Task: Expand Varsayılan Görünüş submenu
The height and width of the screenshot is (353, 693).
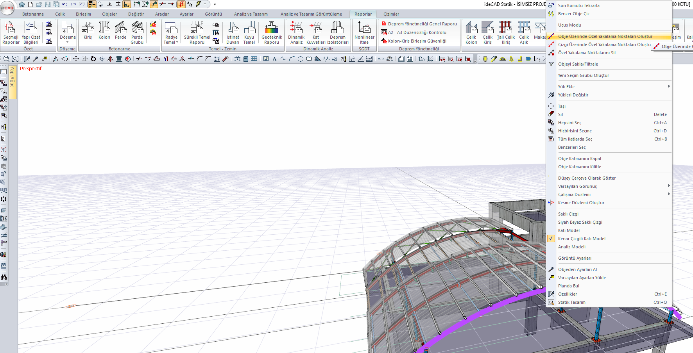Action: point(669,186)
